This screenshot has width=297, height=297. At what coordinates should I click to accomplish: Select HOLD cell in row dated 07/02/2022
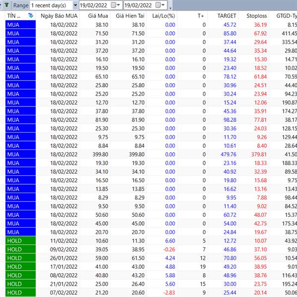[x=20, y=293]
